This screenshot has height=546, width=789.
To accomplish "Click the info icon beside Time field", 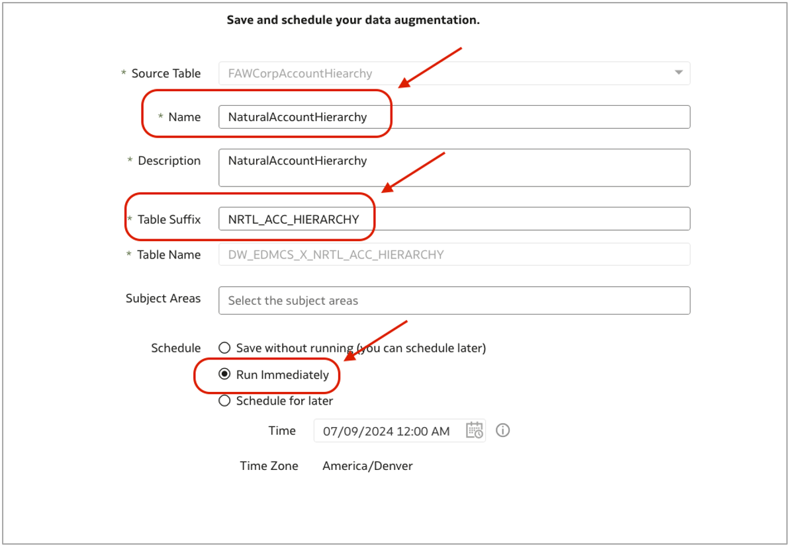I will click(503, 430).
